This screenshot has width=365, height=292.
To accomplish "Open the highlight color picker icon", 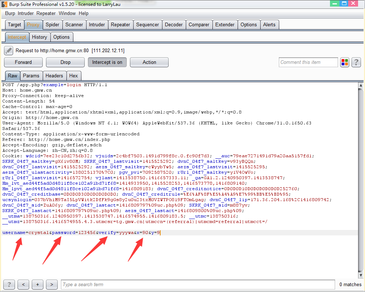I will point(345,62).
